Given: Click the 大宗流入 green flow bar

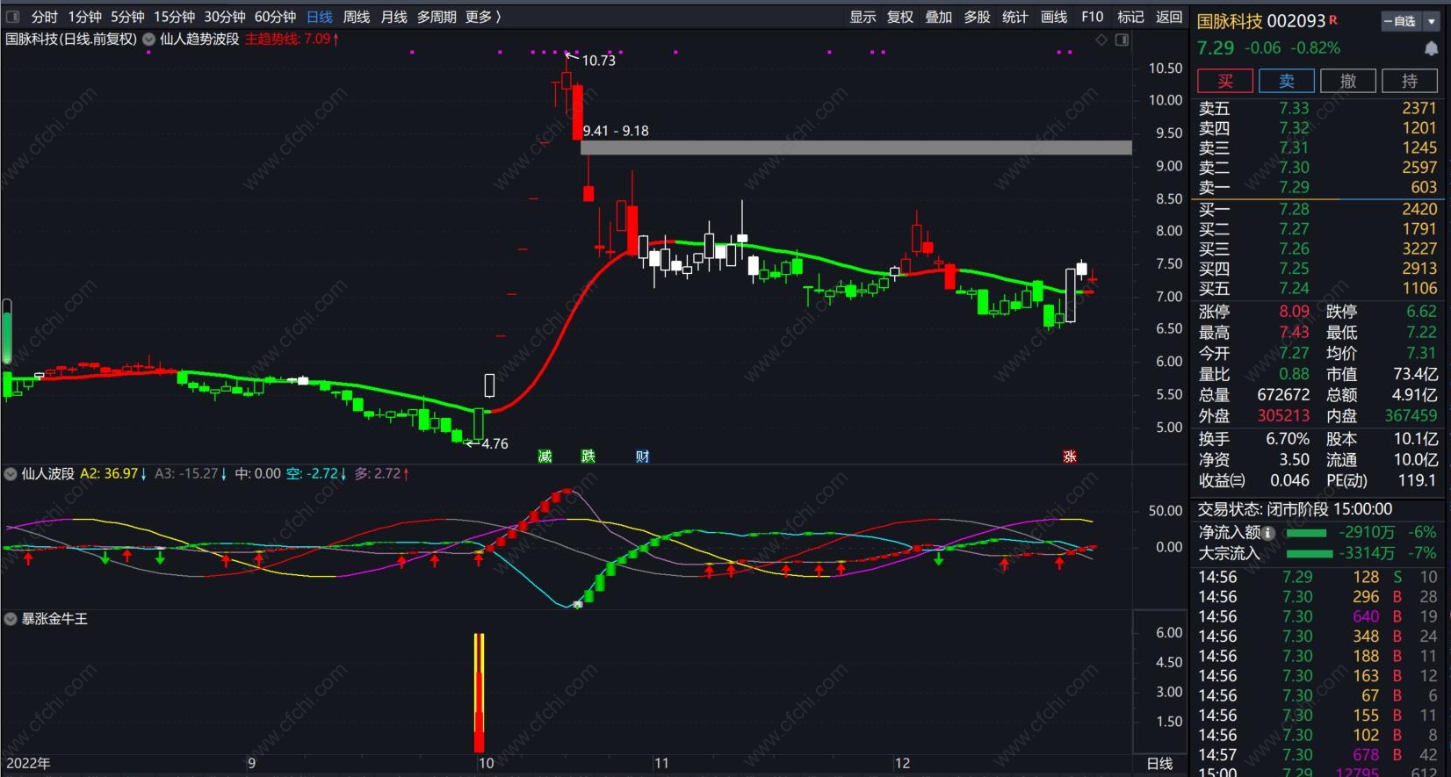Looking at the screenshot, I should coord(1309,553).
